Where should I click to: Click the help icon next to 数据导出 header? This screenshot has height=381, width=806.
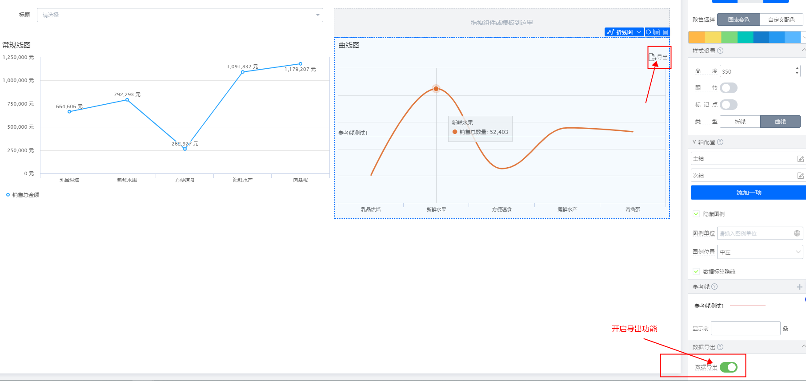tap(720, 347)
